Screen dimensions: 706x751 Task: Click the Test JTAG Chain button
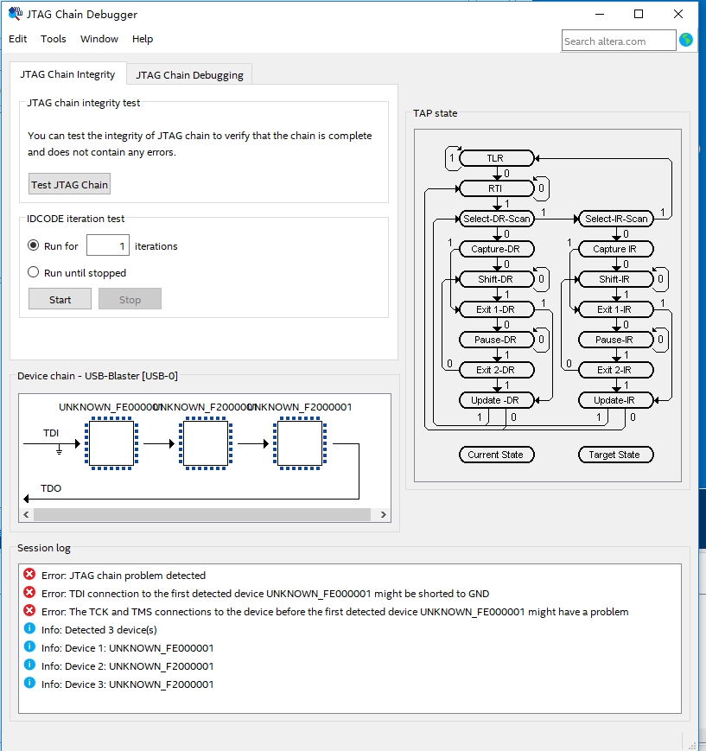click(x=69, y=184)
